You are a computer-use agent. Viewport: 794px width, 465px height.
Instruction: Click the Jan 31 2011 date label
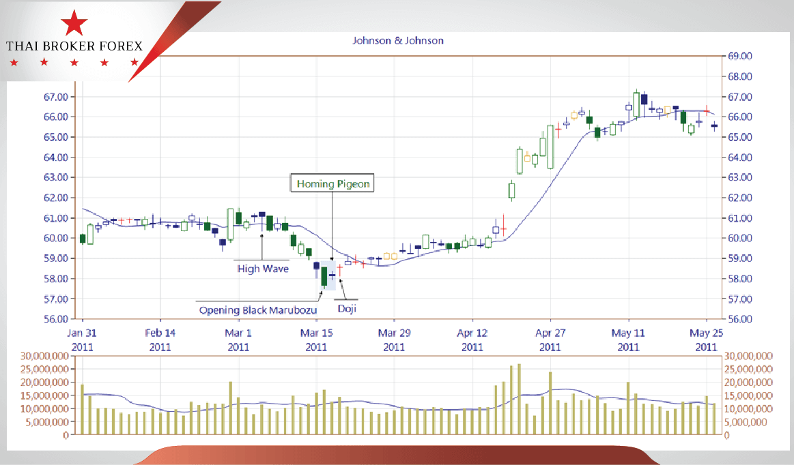pyautogui.click(x=82, y=340)
